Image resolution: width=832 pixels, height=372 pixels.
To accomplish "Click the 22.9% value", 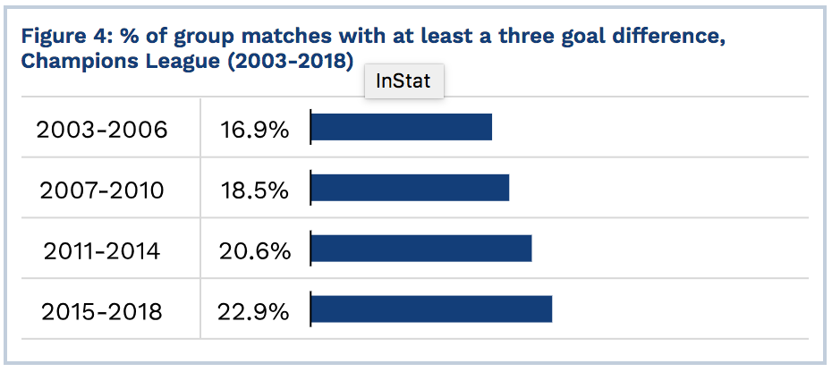I will [253, 311].
